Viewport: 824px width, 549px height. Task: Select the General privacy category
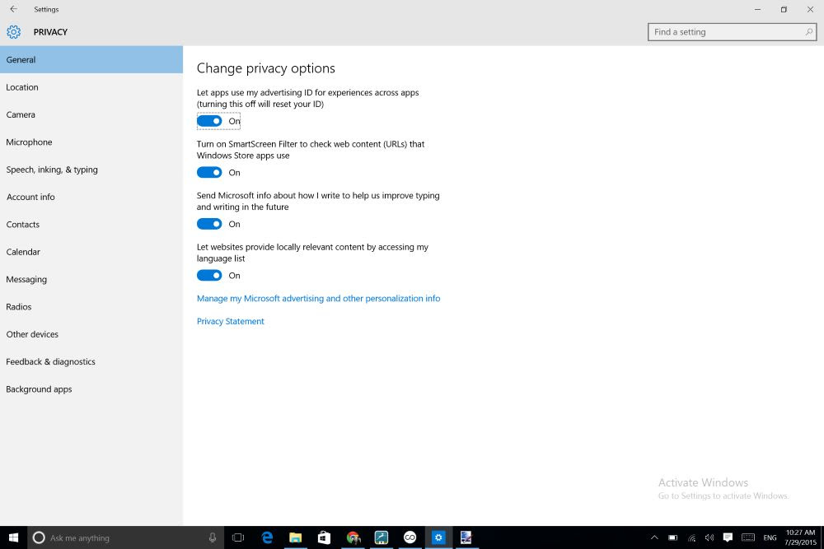pyautogui.click(x=91, y=59)
